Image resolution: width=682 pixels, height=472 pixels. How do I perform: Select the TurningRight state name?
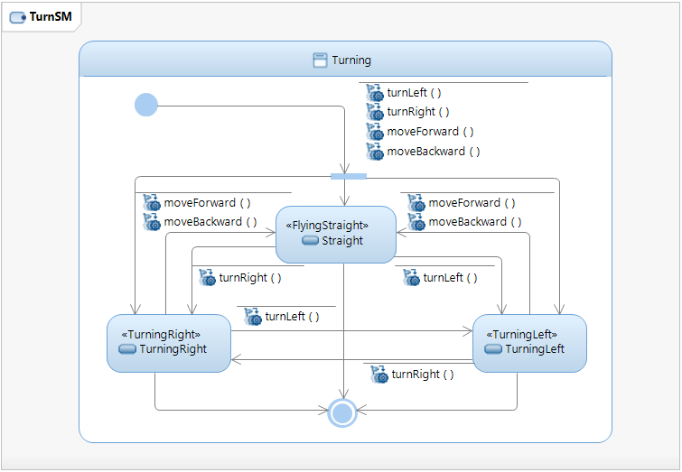(173, 349)
